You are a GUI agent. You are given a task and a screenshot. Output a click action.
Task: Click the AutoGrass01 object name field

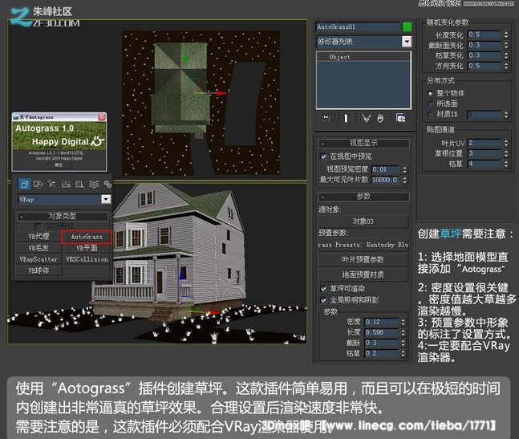tap(358, 26)
